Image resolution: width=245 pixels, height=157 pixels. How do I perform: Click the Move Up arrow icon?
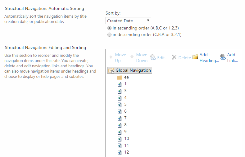(x=111, y=57)
